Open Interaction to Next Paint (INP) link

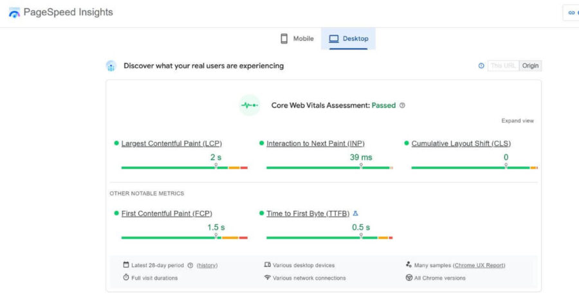(x=315, y=143)
